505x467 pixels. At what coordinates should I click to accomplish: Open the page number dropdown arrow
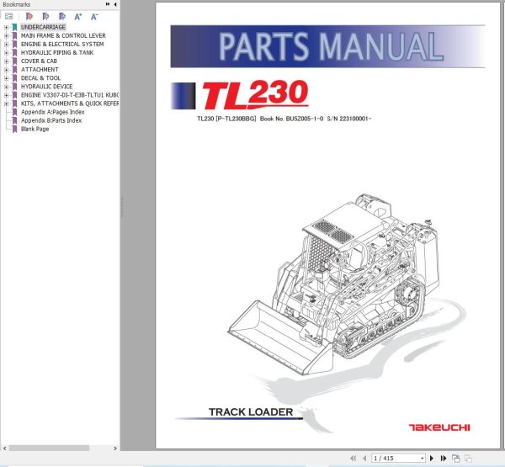click(x=423, y=459)
